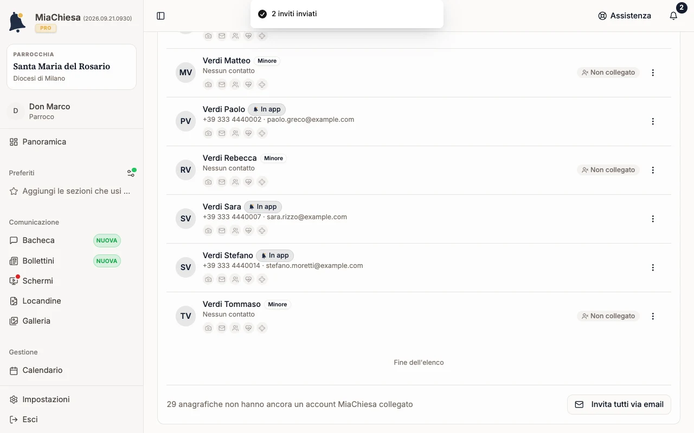Screen dimensions: 694x433
Task: Click the name Verdi Sara
Action: [222, 207]
